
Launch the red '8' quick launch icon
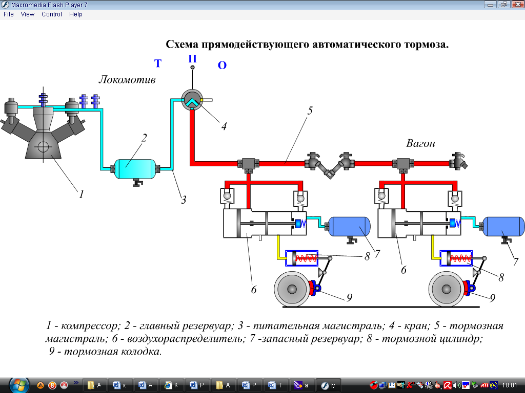click(x=52, y=385)
